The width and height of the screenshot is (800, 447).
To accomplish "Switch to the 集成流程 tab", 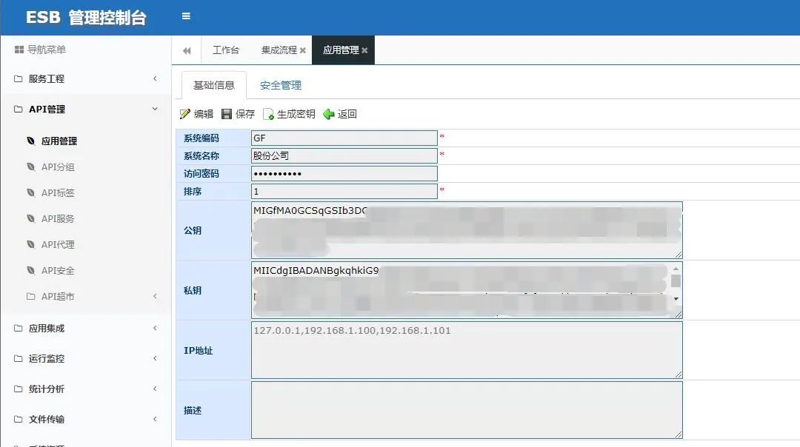I will 279,50.
